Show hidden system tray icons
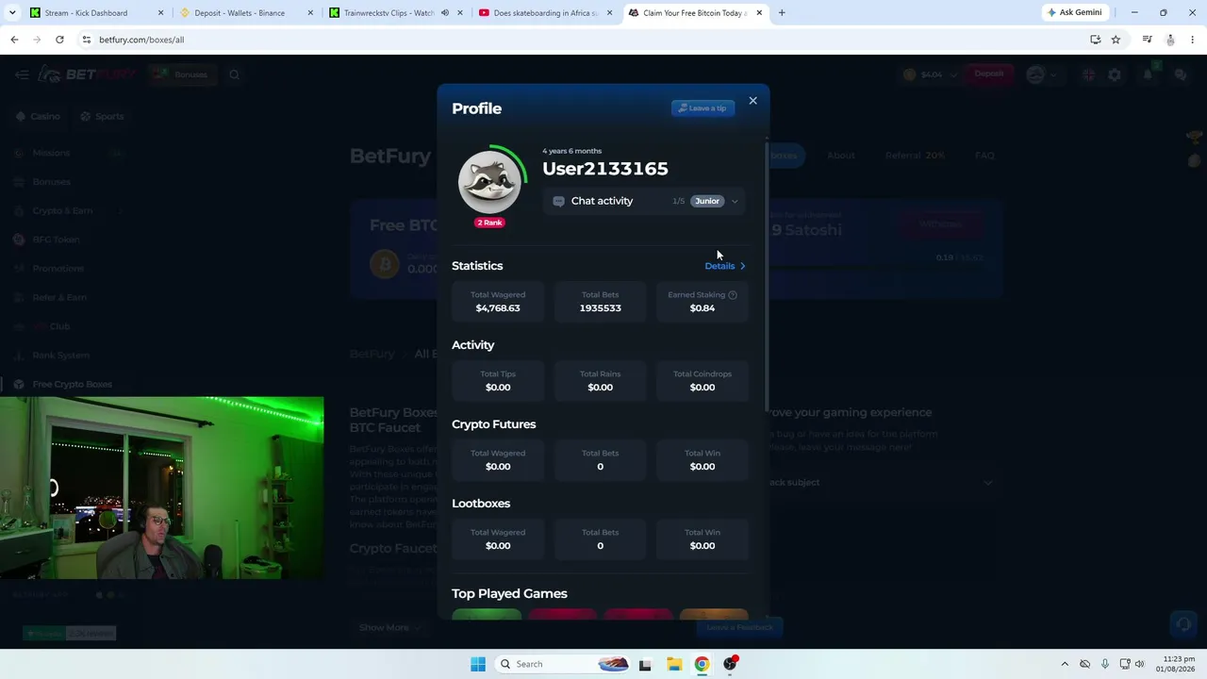 (x=1065, y=664)
